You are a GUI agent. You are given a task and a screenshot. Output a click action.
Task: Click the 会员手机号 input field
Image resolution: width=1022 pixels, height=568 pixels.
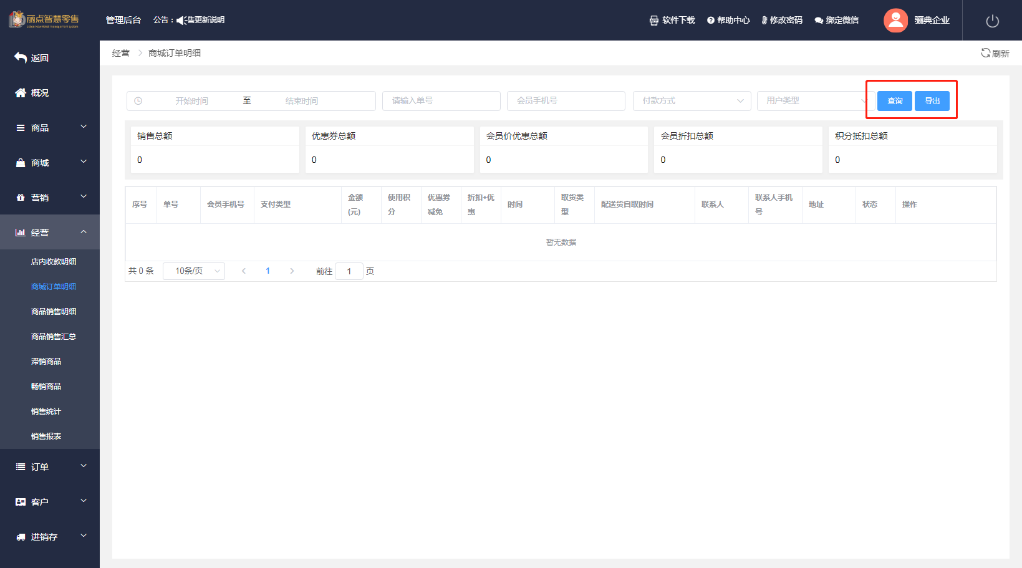566,100
